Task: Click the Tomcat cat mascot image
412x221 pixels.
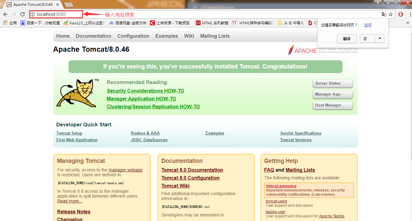Action: [78, 93]
